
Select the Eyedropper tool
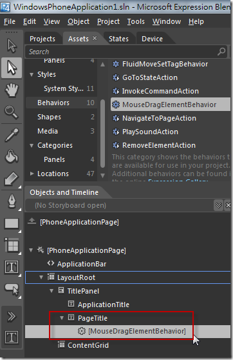click(x=12, y=135)
